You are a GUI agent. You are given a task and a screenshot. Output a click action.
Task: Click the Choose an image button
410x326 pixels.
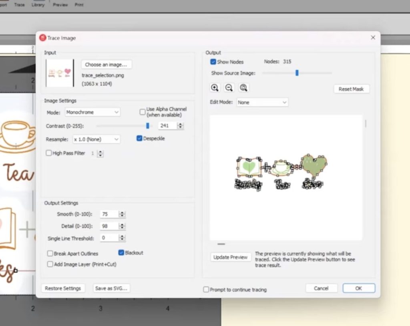[106, 64]
